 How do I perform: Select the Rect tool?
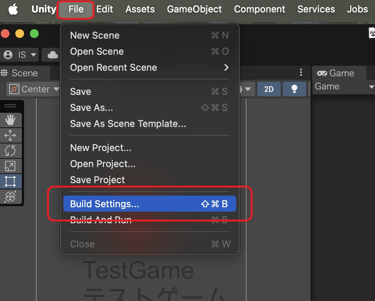10,181
